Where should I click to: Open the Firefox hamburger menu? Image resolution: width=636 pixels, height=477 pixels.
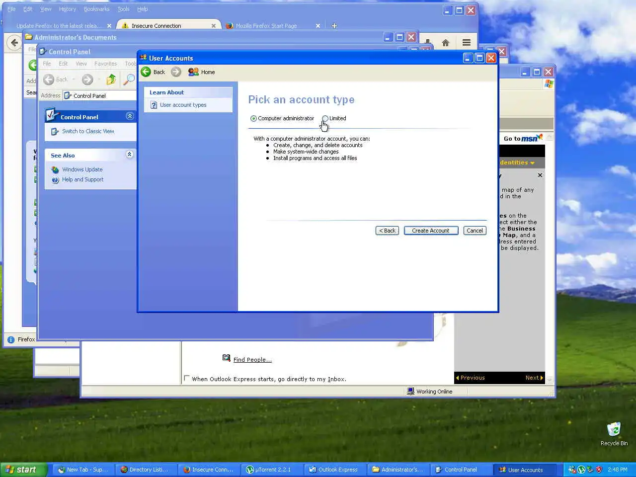(x=466, y=43)
